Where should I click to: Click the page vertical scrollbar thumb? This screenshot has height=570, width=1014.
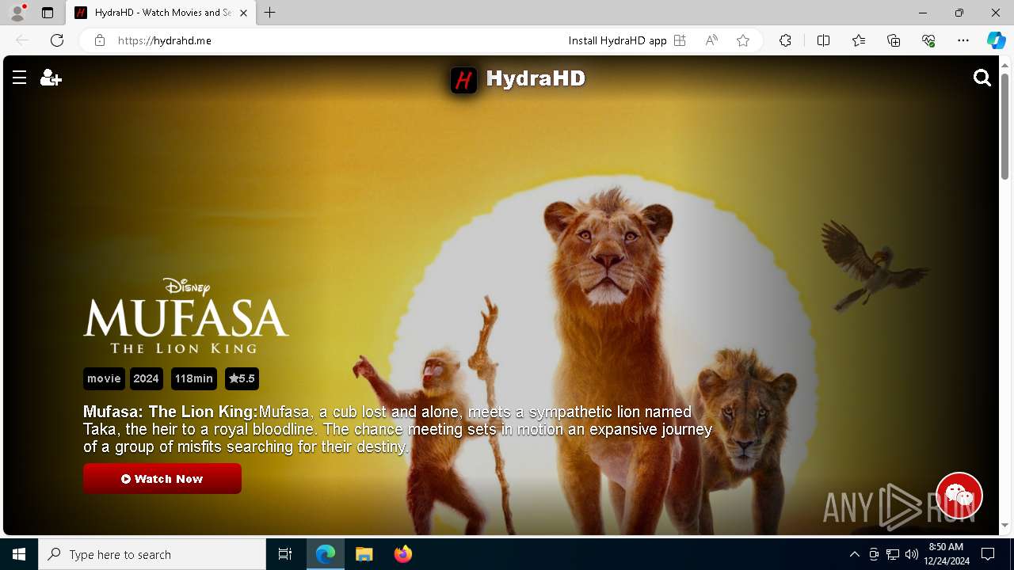[1004, 126]
